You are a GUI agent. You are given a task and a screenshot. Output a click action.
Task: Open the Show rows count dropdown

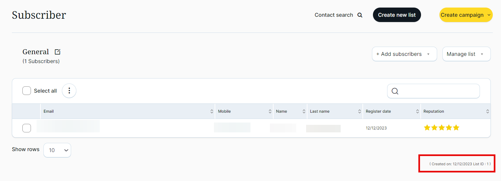click(57, 150)
